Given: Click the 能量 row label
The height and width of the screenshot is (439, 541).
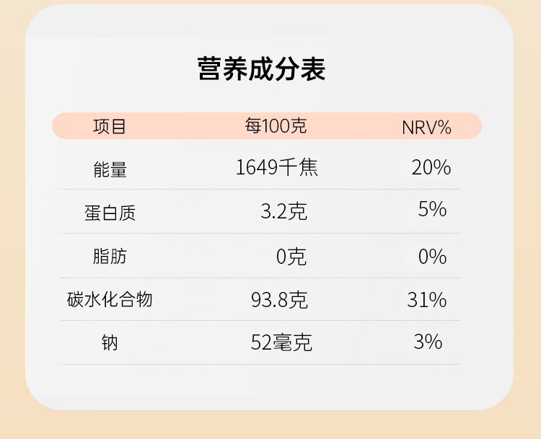Looking at the screenshot, I should coord(110,169).
